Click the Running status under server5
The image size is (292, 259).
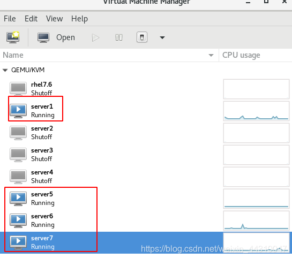pos(43,203)
